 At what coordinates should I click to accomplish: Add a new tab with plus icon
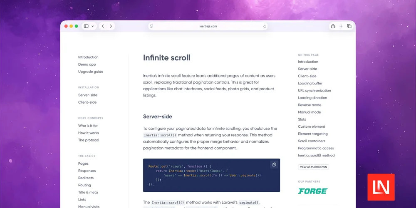coord(341,26)
